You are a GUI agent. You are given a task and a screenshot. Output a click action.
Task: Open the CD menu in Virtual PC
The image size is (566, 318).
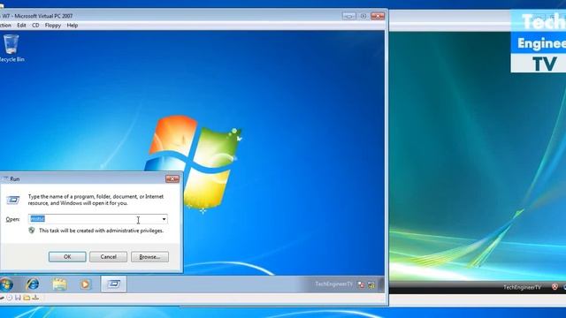tap(35, 26)
